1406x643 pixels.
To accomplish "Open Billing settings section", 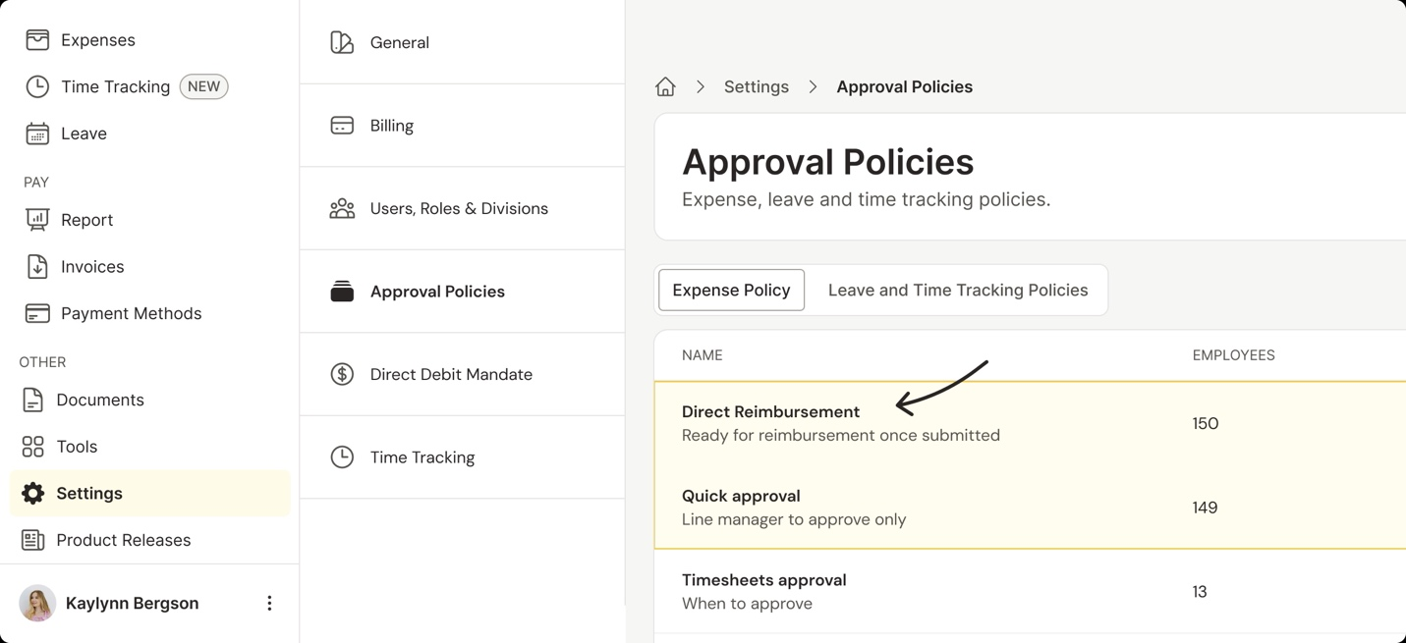I will coord(391,126).
